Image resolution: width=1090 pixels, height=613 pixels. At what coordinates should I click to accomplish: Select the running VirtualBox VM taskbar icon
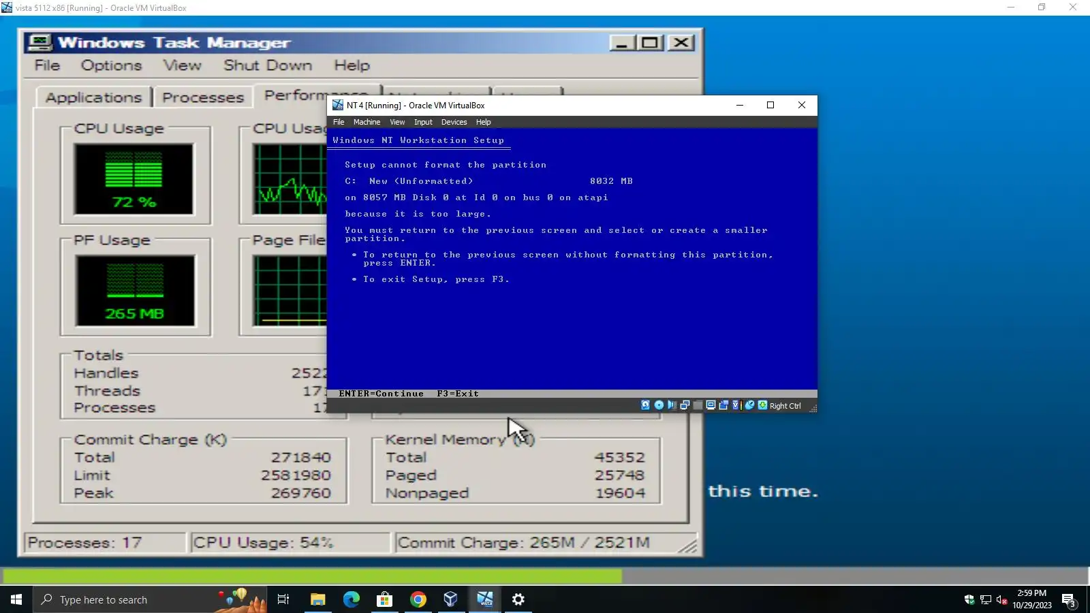point(484,599)
